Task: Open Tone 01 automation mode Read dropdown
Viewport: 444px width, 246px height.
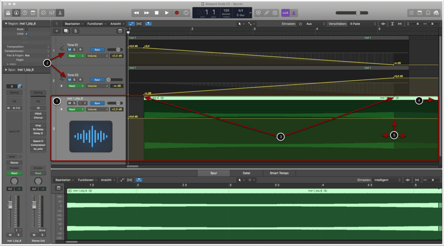Action: point(75,56)
